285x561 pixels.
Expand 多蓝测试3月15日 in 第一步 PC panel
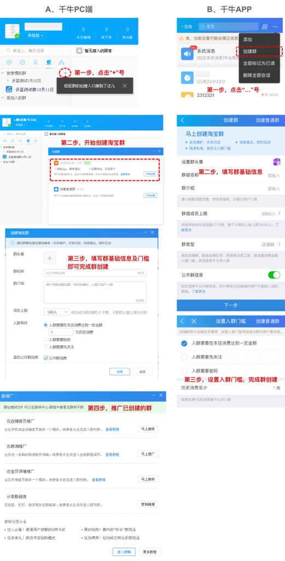point(9,81)
